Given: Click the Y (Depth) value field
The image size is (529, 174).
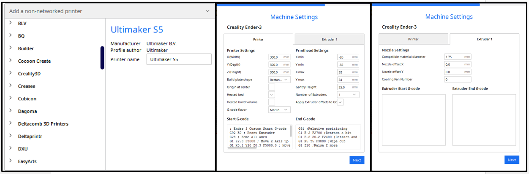Looking at the screenshot, I should click(279, 64).
